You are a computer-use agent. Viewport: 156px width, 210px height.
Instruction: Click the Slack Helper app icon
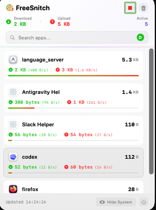click(13, 124)
